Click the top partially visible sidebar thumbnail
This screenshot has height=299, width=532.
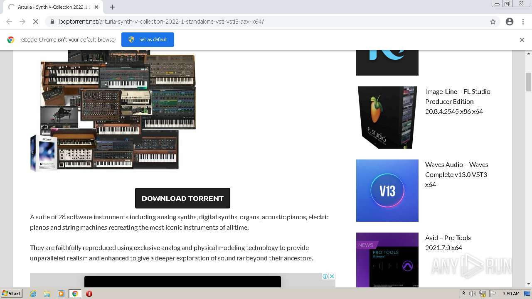pyautogui.click(x=387, y=63)
